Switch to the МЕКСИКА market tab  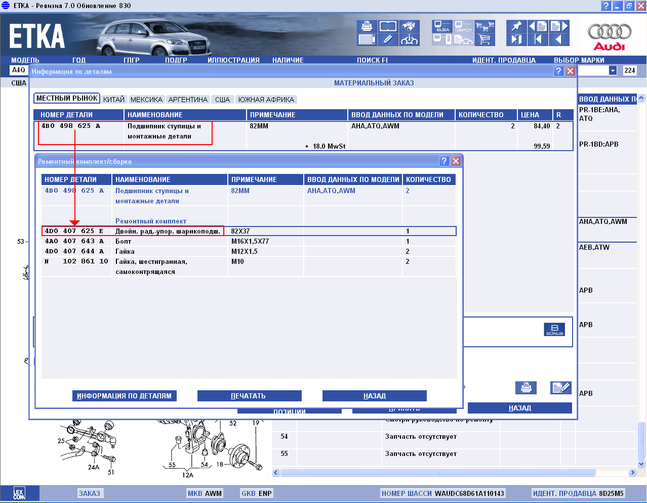[146, 100]
